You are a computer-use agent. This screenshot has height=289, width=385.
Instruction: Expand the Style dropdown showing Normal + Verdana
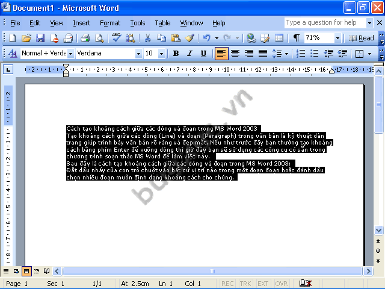click(71, 54)
